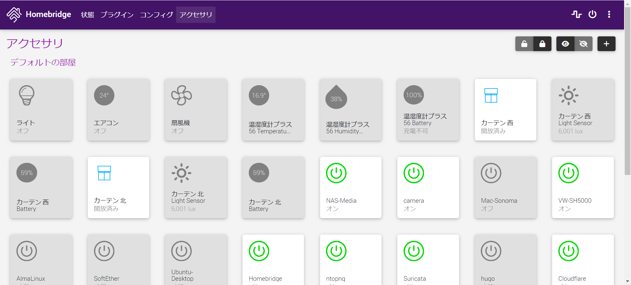This screenshot has height=285, width=631.
Task: Open the three-dot overflow menu
Action: 609,14
